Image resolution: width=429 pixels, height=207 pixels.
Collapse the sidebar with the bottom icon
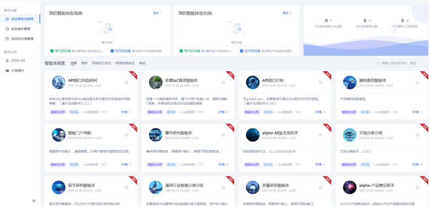(x=34, y=201)
